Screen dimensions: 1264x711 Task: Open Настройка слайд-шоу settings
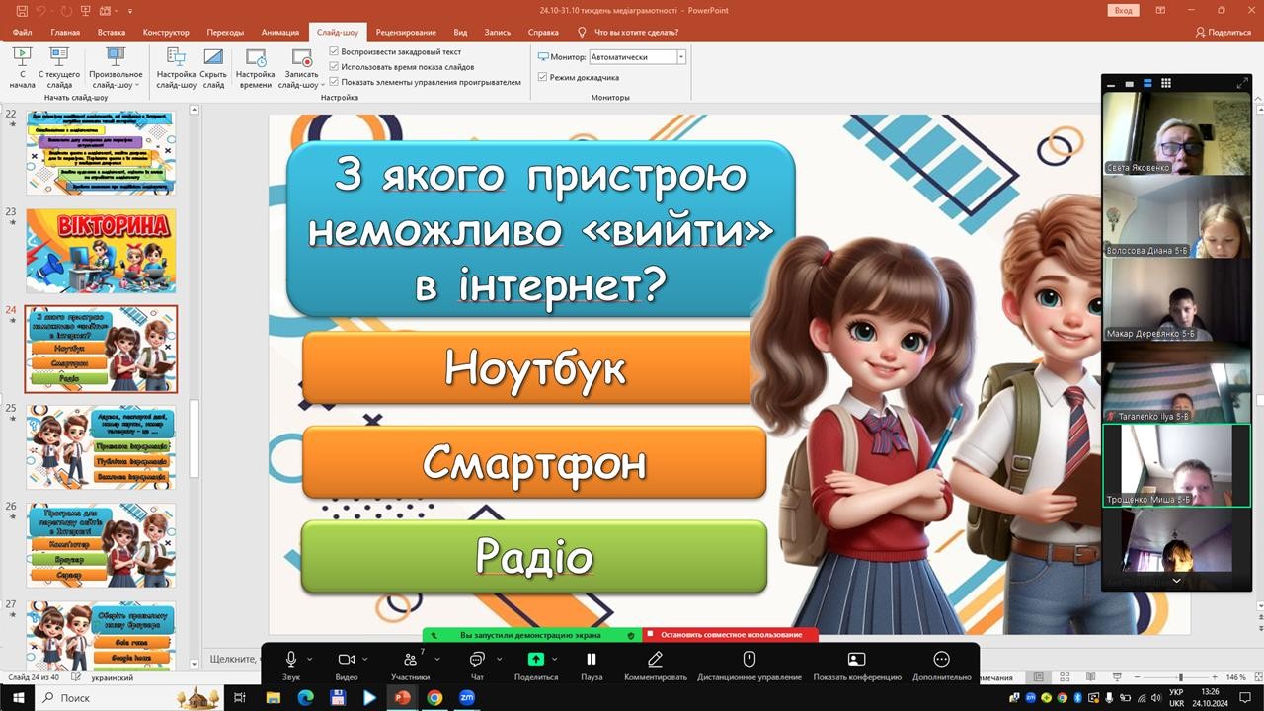pyautogui.click(x=176, y=67)
